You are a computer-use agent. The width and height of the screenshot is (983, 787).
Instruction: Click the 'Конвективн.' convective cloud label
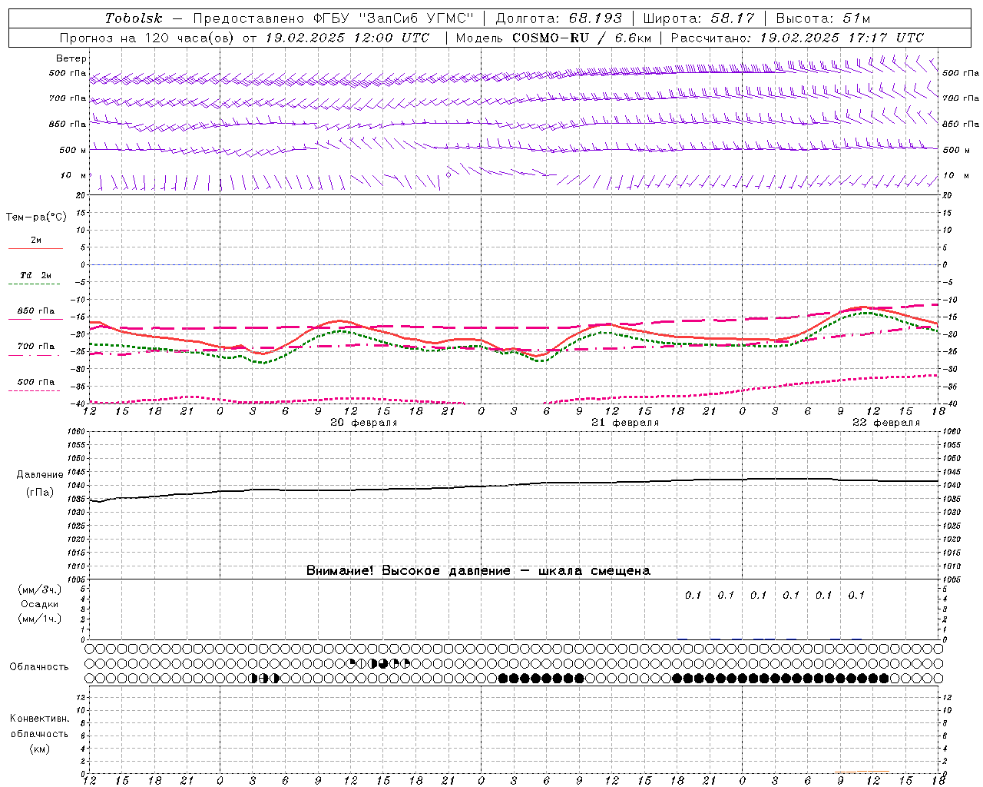(x=39, y=719)
